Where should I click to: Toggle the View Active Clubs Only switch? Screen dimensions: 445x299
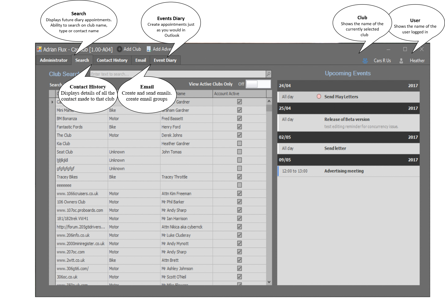tap(258, 84)
